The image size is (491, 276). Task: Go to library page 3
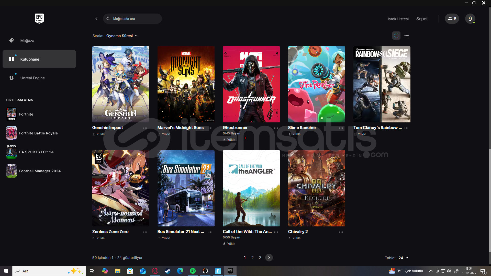coord(260,258)
